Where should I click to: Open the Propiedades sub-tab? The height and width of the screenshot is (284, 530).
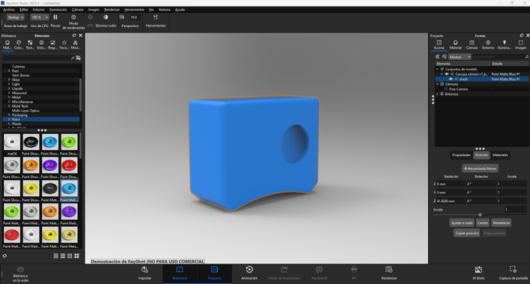(x=461, y=155)
